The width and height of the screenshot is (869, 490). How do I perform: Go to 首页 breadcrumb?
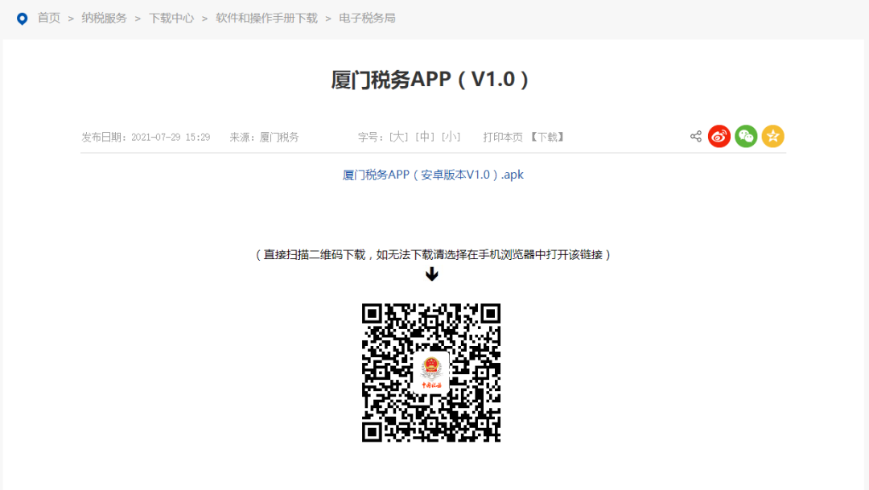(x=49, y=19)
